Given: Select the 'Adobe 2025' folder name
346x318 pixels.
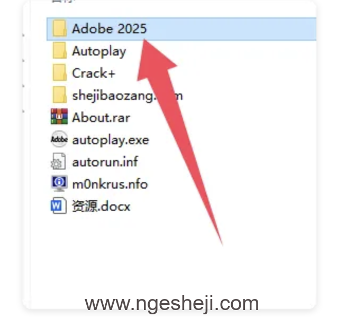Looking at the screenshot, I should pyautogui.click(x=109, y=29).
